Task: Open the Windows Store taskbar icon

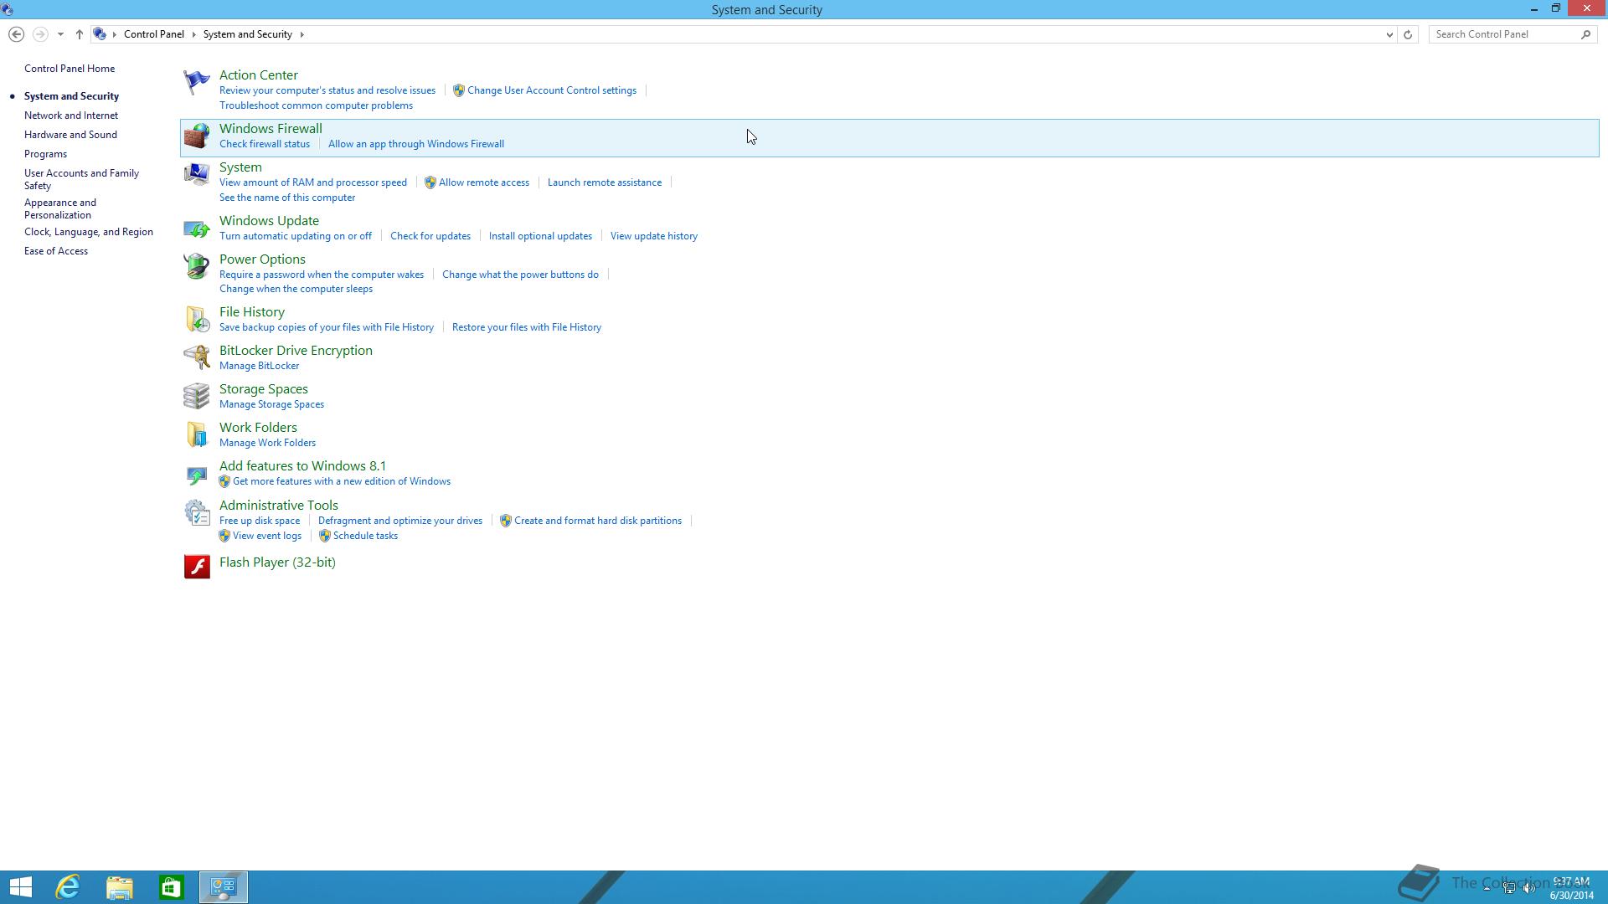Action: click(172, 887)
